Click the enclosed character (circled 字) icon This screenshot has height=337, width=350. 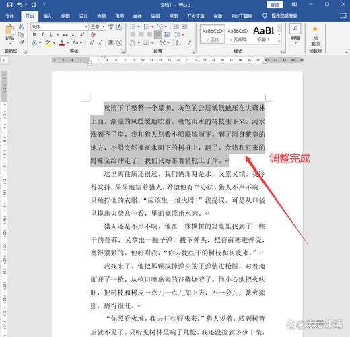119,42
